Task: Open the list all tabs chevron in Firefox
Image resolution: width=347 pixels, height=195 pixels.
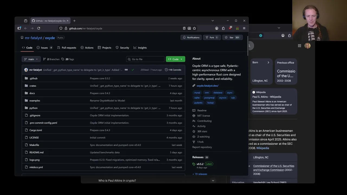Action: pyautogui.click(x=213, y=21)
